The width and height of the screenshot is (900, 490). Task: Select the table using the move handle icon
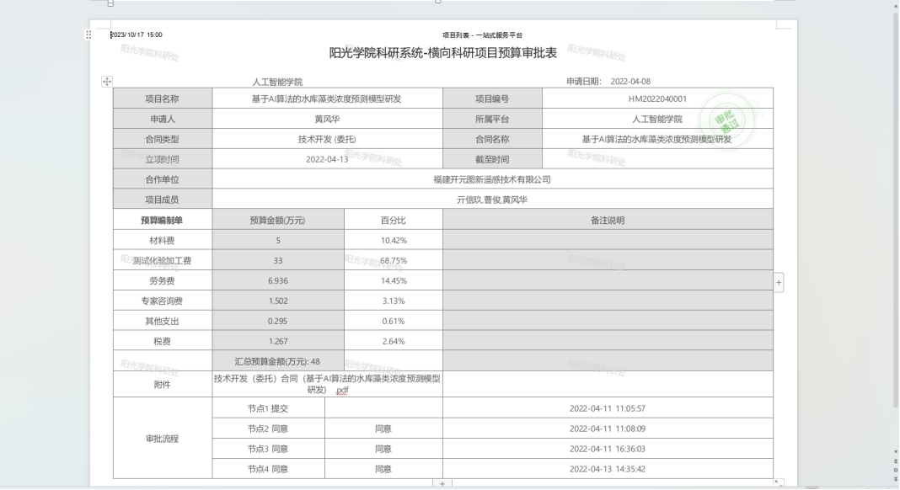107,82
